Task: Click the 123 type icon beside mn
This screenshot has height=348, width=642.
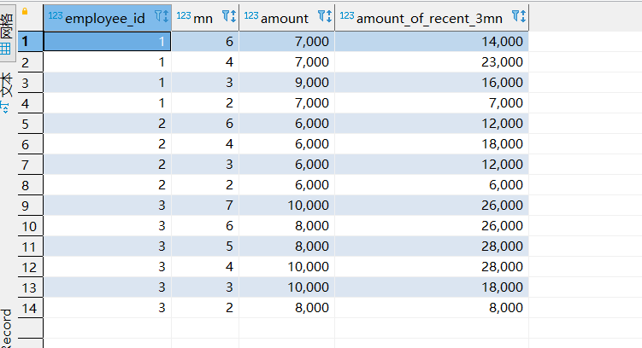Action: [184, 15]
